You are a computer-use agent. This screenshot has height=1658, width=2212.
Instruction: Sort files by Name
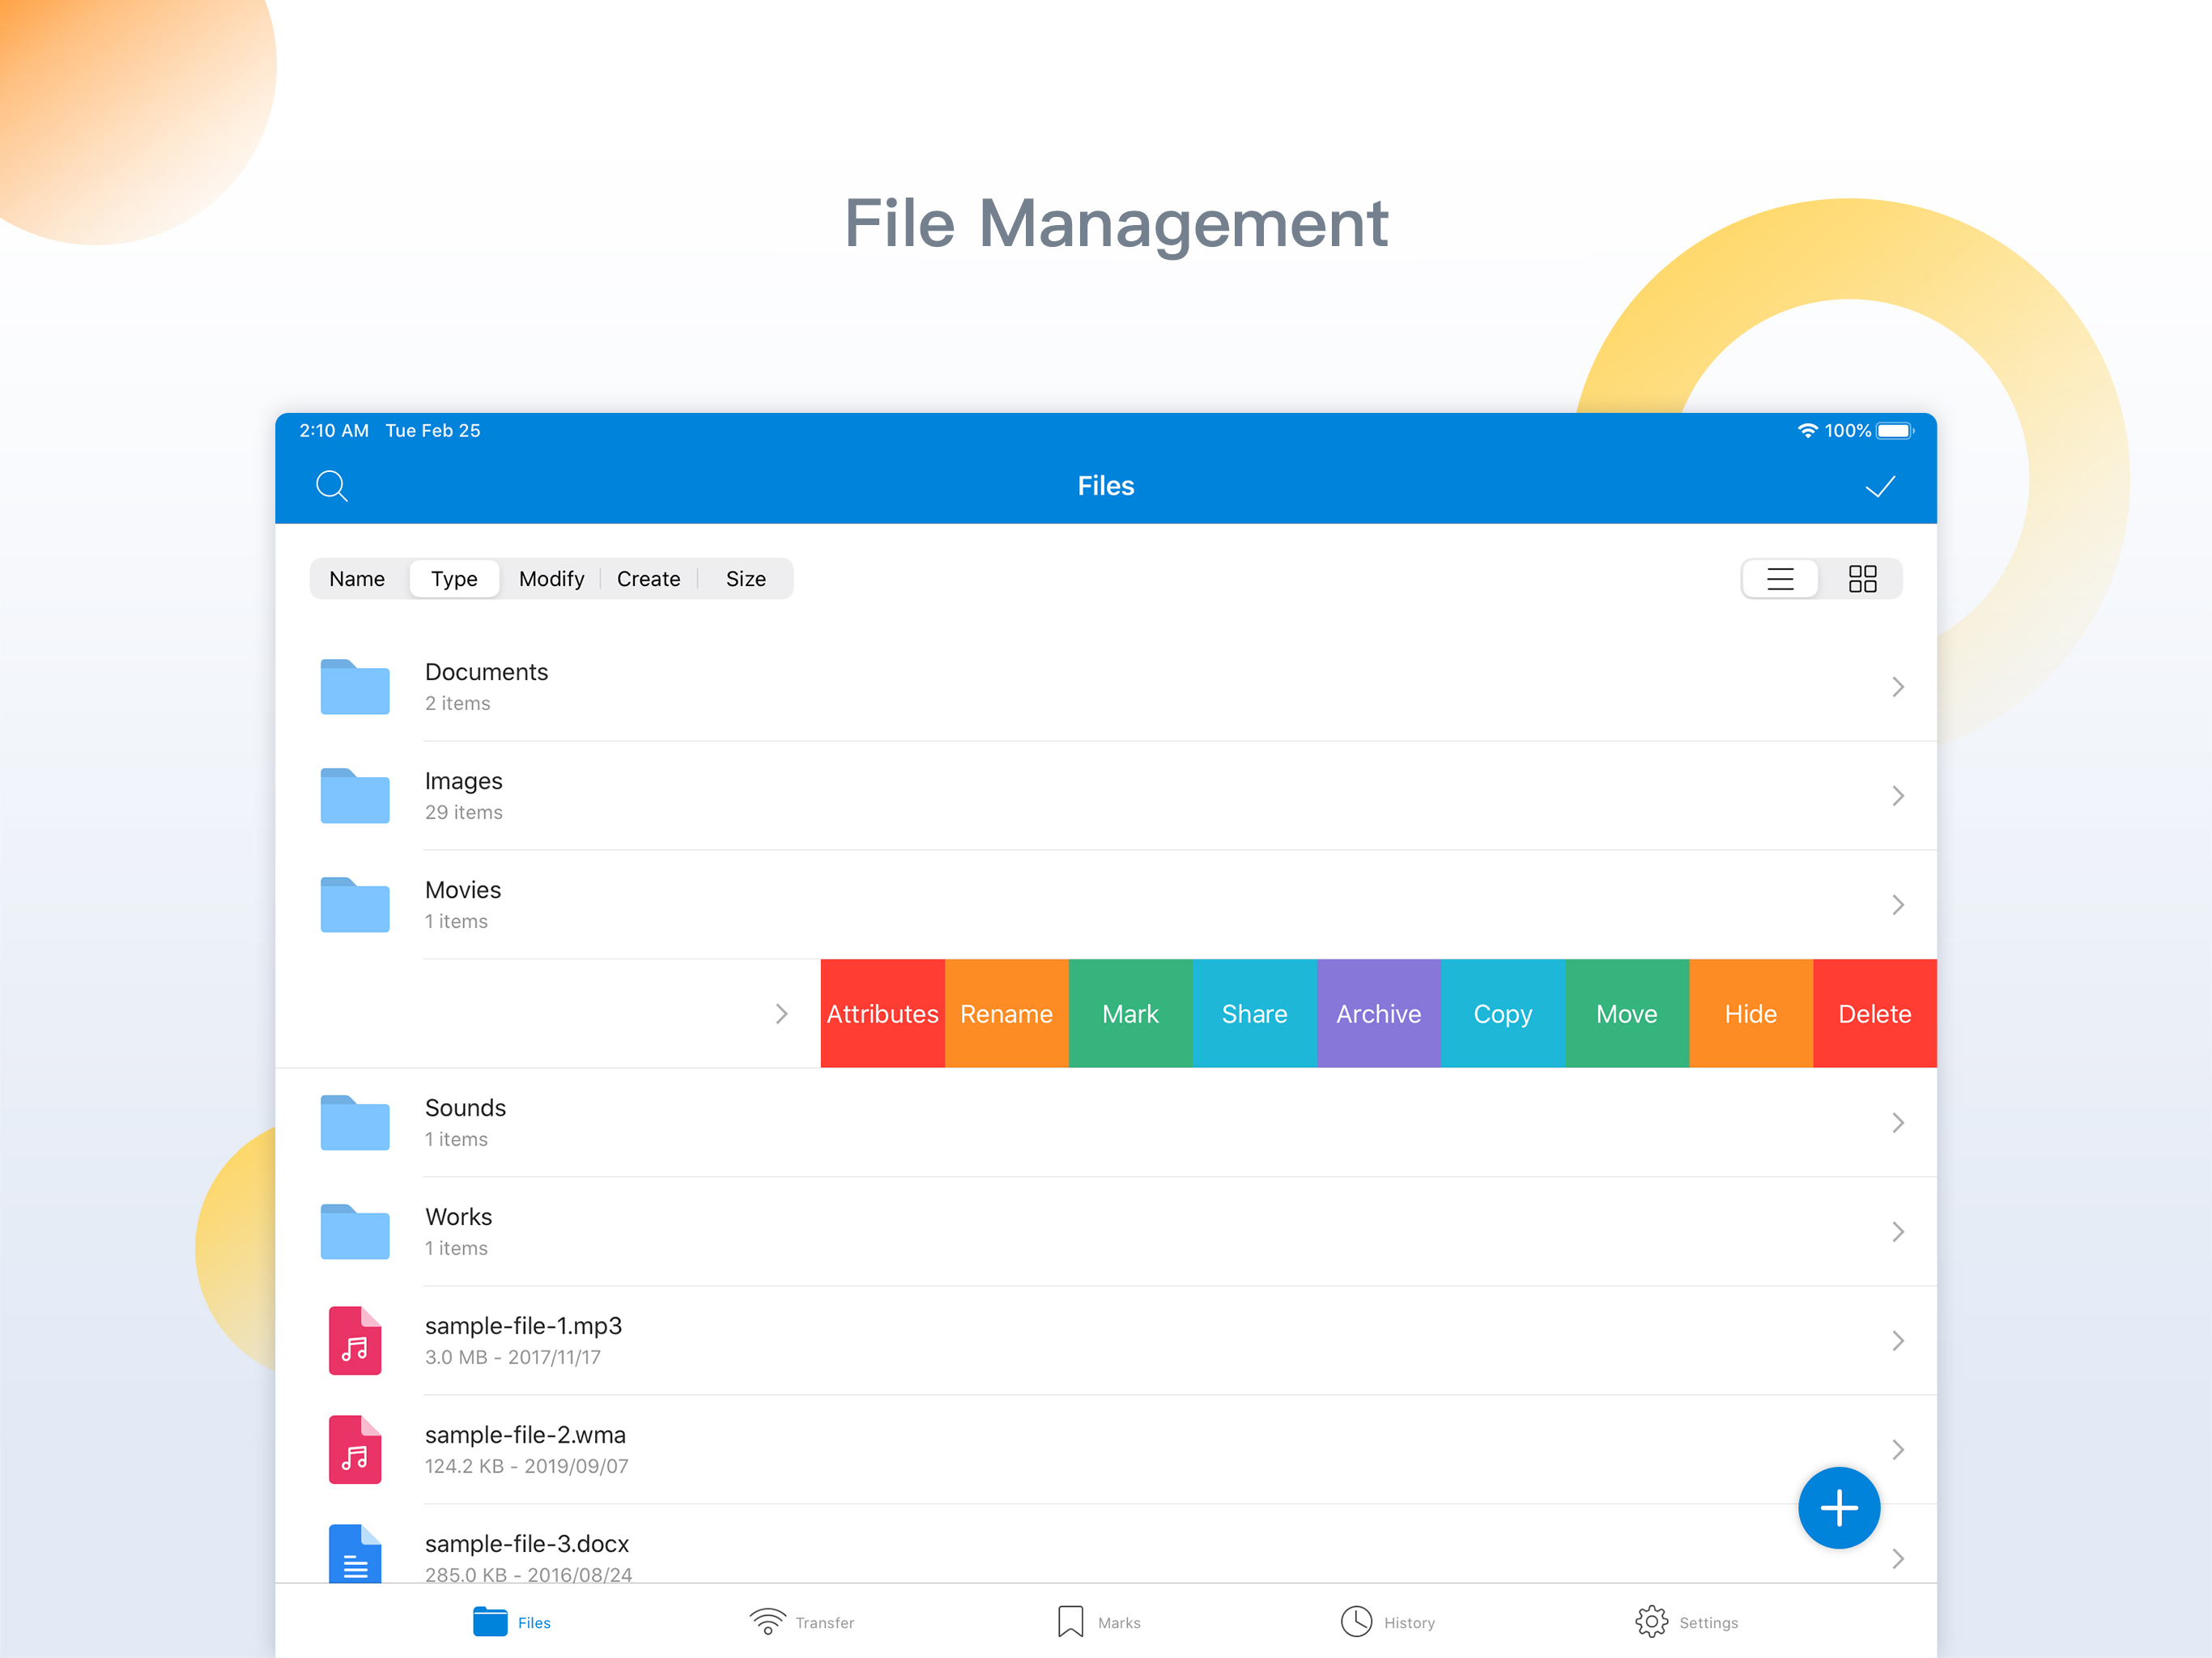point(357,579)
